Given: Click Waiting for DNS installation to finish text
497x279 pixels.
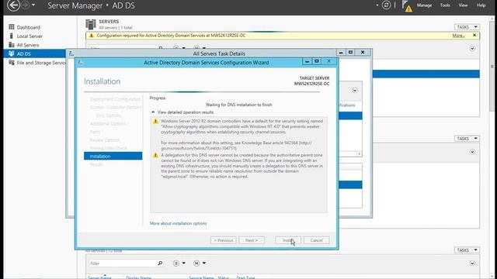Looking at the screenshot, I should (238, 105).
